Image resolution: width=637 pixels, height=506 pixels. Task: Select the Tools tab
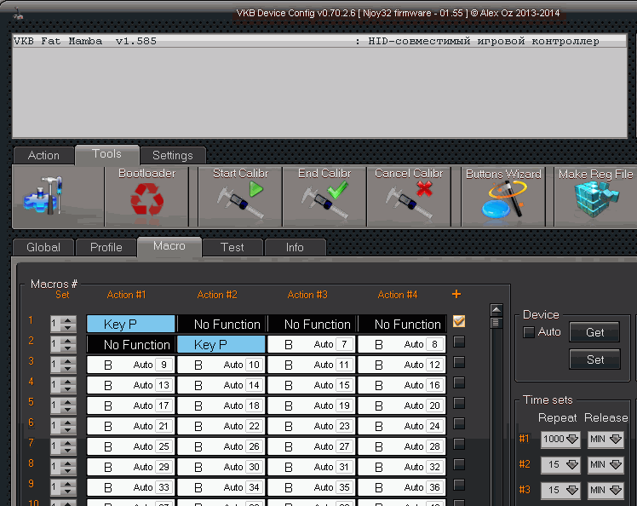point(106,154)
